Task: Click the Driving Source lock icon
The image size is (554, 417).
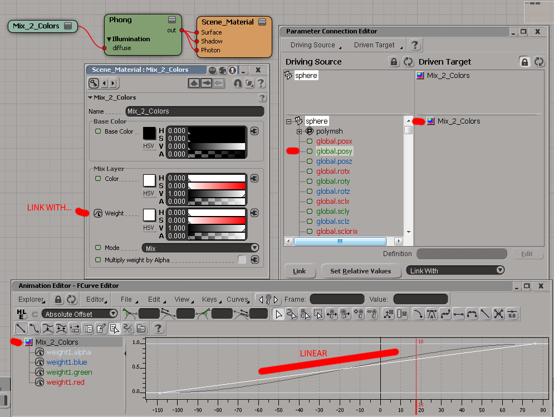Action: click(x=394, y=62)
